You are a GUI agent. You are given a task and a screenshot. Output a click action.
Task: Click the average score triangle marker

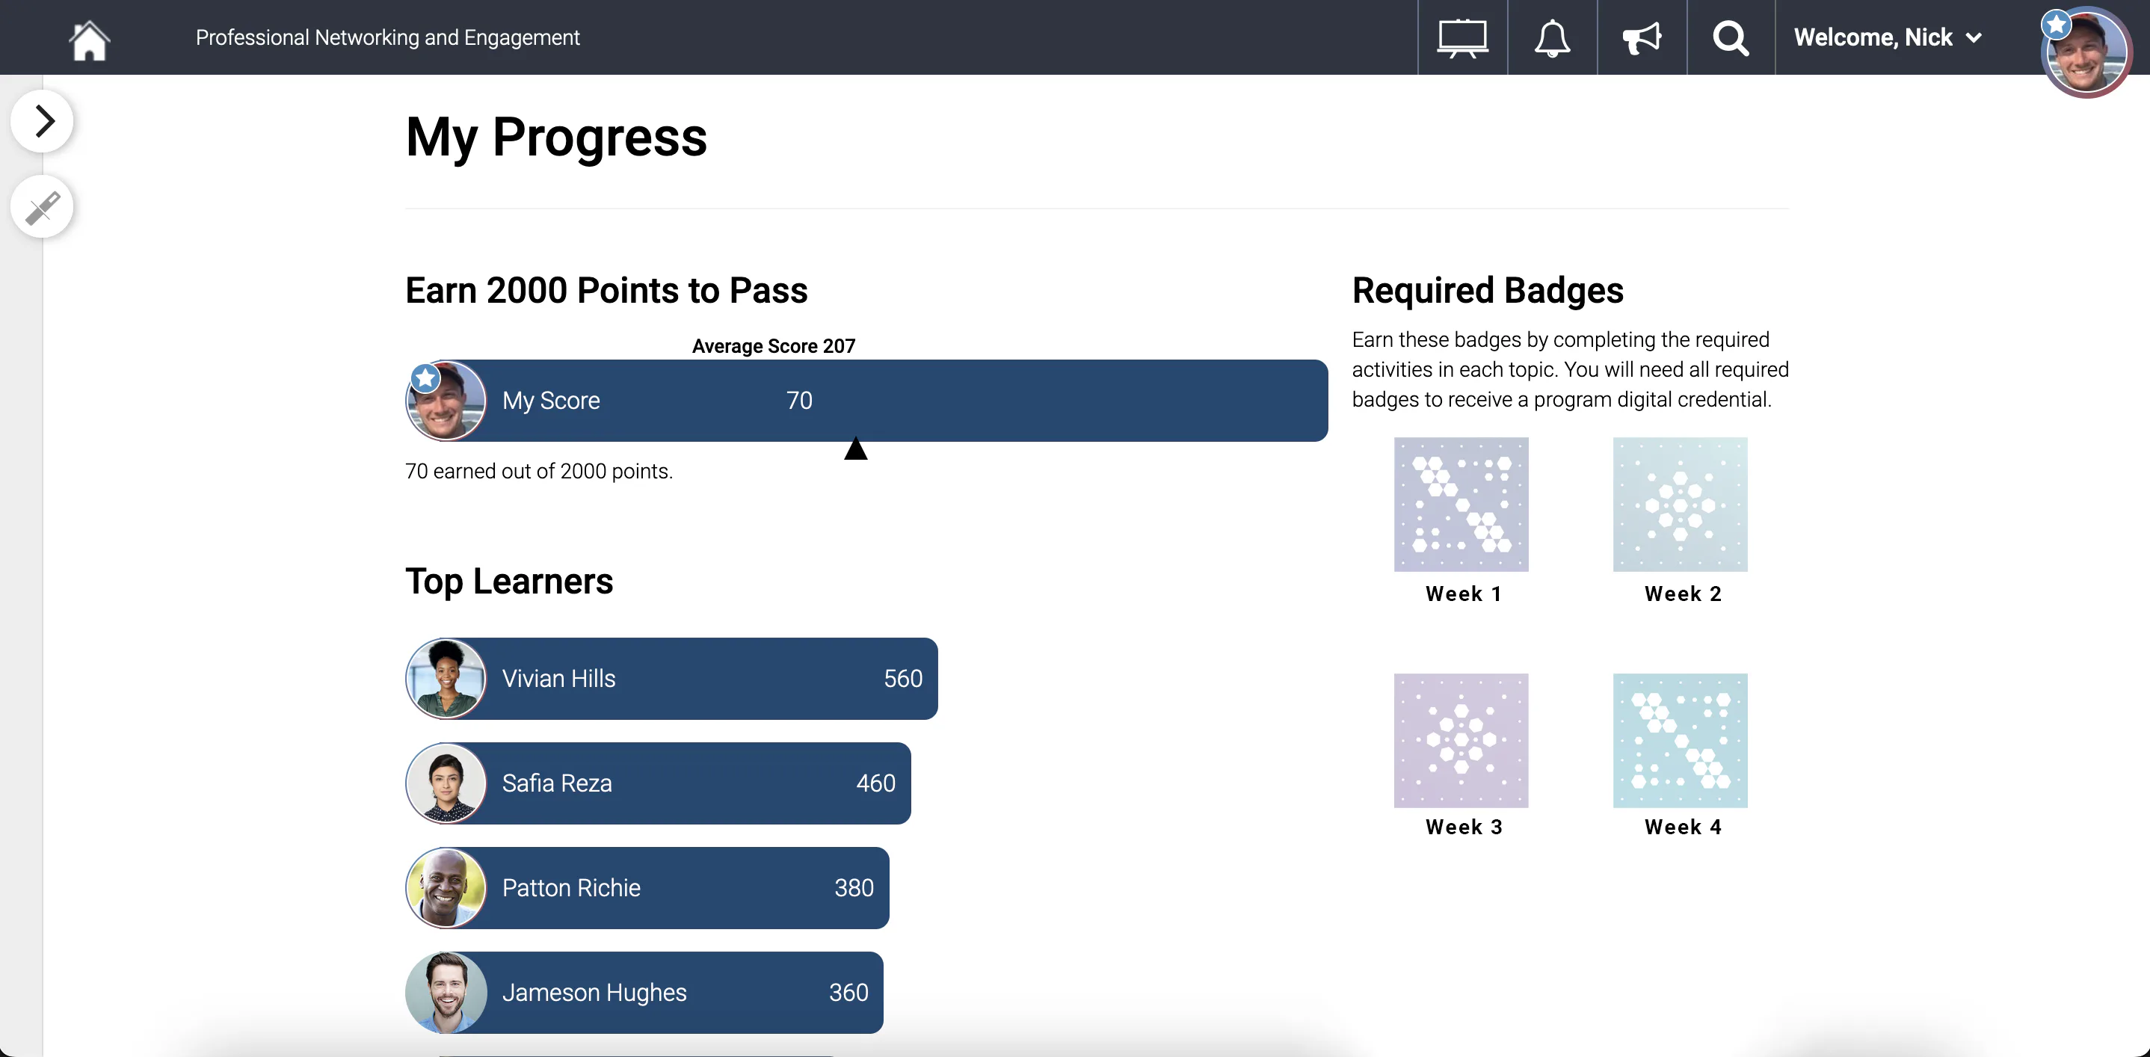[855, 449]
